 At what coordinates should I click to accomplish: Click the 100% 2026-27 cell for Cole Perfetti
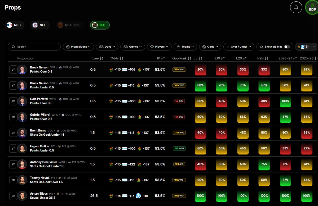(x=285, y=101)
